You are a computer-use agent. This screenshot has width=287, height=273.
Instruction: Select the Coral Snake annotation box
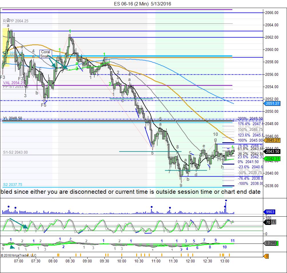pyautogui.click(x=45, y=54)
